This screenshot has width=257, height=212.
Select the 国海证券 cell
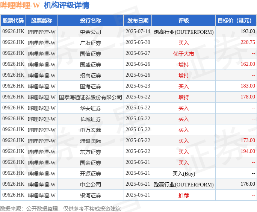pos(91,86)
